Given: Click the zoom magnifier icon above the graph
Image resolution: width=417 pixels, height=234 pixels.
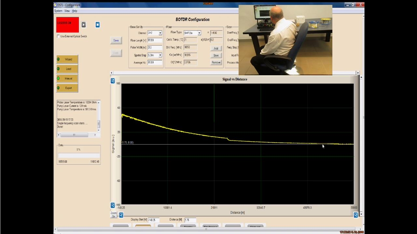Looking at the screenshot, I should 112,80.
